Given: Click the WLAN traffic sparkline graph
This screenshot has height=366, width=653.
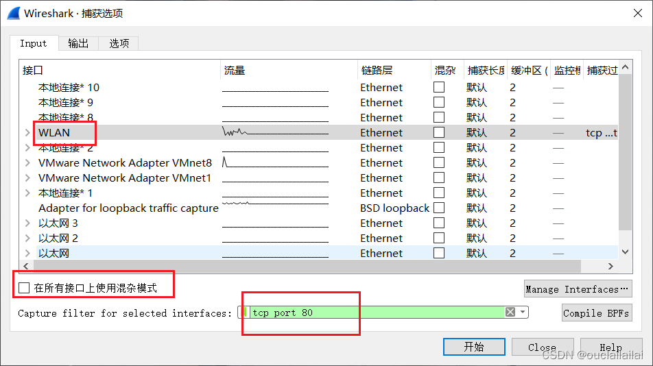Looking at the screenshot, I should pyautogui.click(x=275, y=132).
